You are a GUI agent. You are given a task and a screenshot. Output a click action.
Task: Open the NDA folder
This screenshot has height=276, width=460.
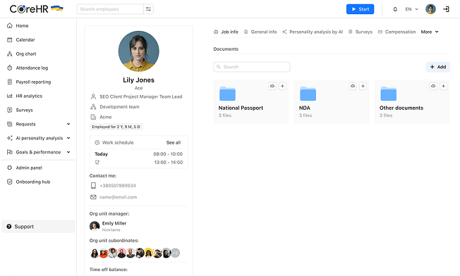332,101
